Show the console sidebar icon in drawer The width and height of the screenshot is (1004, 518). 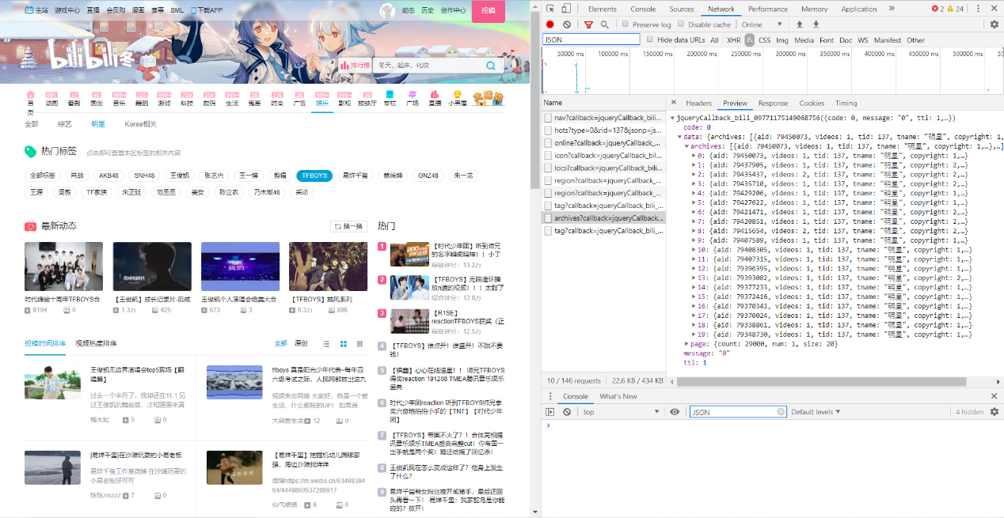(x=550, y=412)
